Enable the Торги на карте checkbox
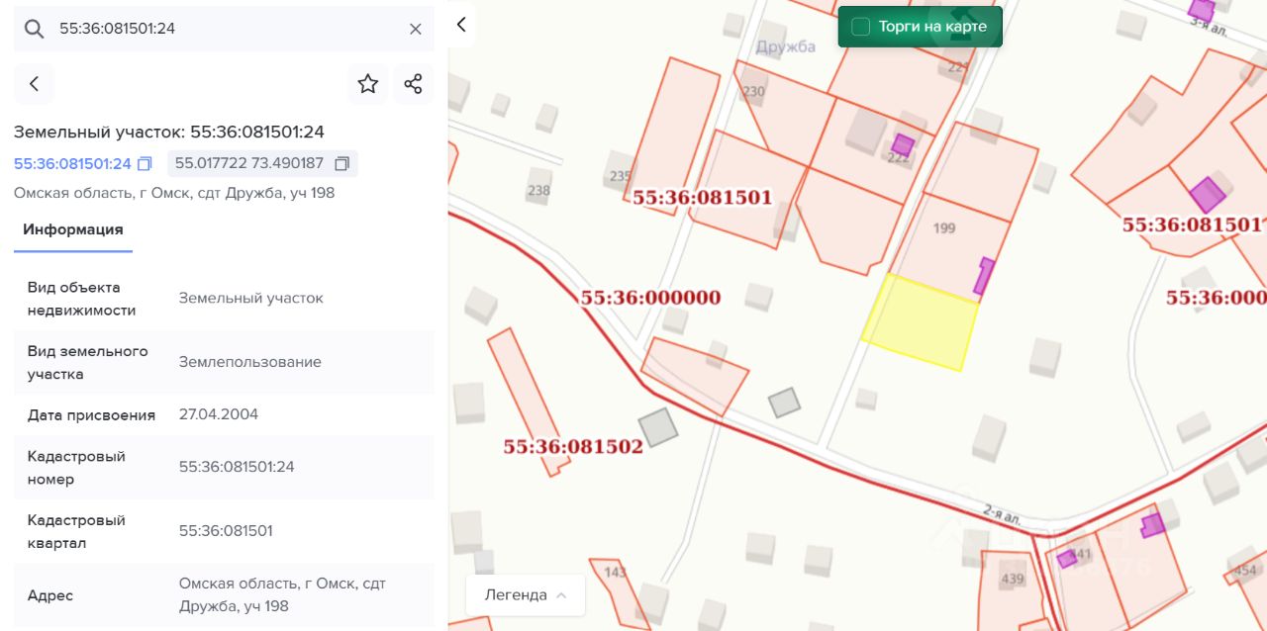The height and width of the screenshot is (631, 1267). click(x=861, y=27)
